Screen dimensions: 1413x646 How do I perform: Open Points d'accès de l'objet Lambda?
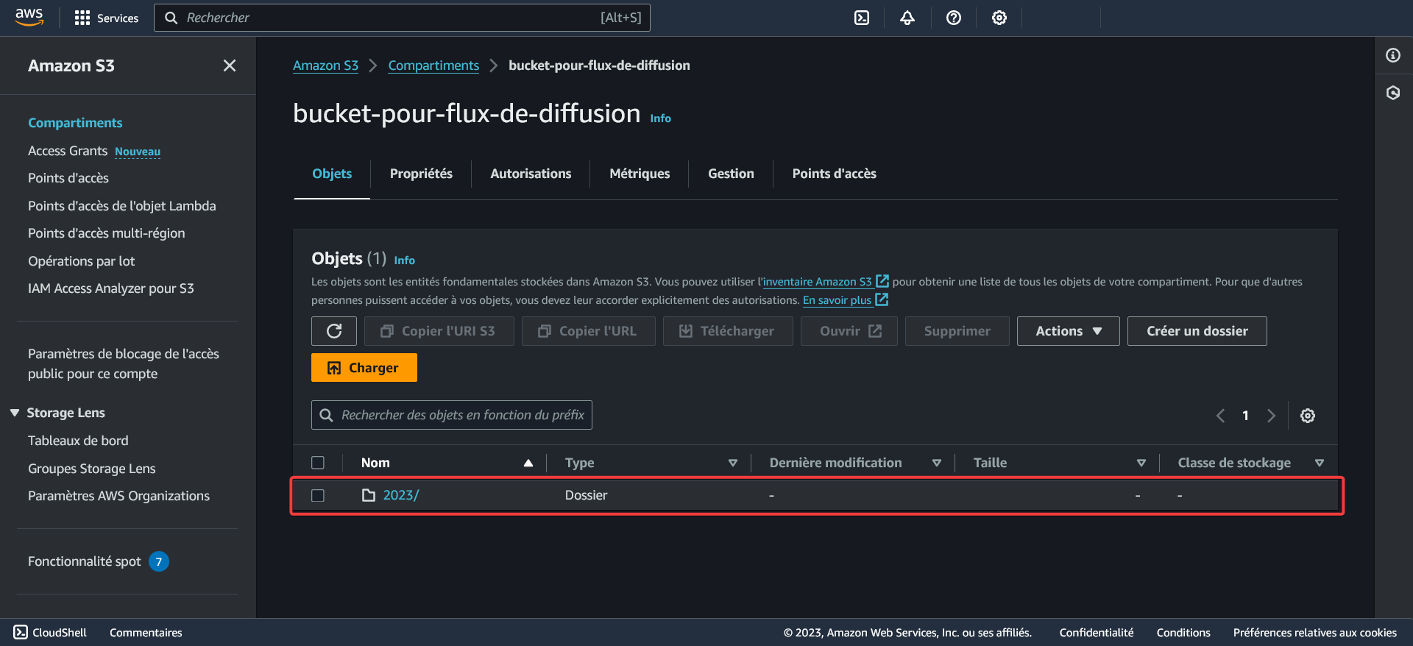pos(122,206)
